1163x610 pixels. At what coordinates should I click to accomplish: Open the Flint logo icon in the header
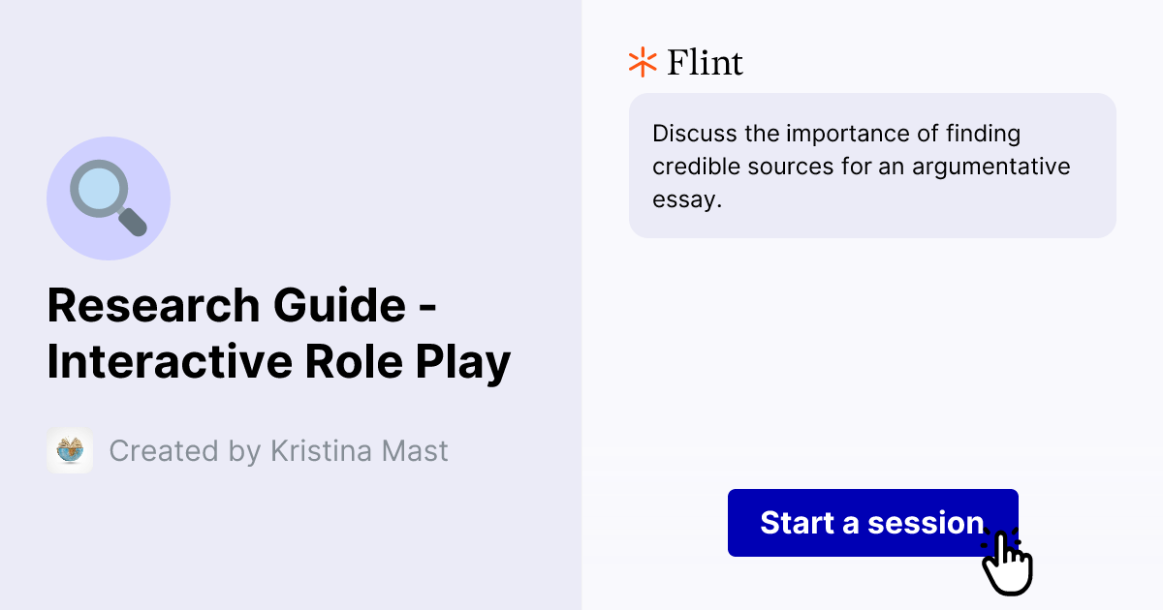coord(642,62)
